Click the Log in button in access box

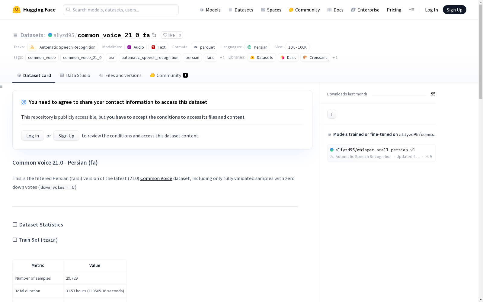pyautogui.click(x=33, y=136)
